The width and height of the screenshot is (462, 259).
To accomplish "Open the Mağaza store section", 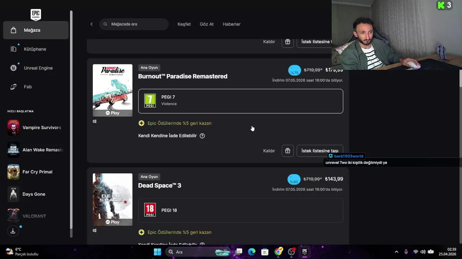I will [36, 30].
